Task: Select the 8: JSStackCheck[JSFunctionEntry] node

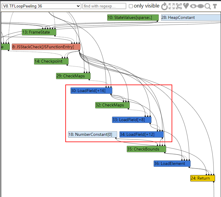Action: [x=46, y=47]
